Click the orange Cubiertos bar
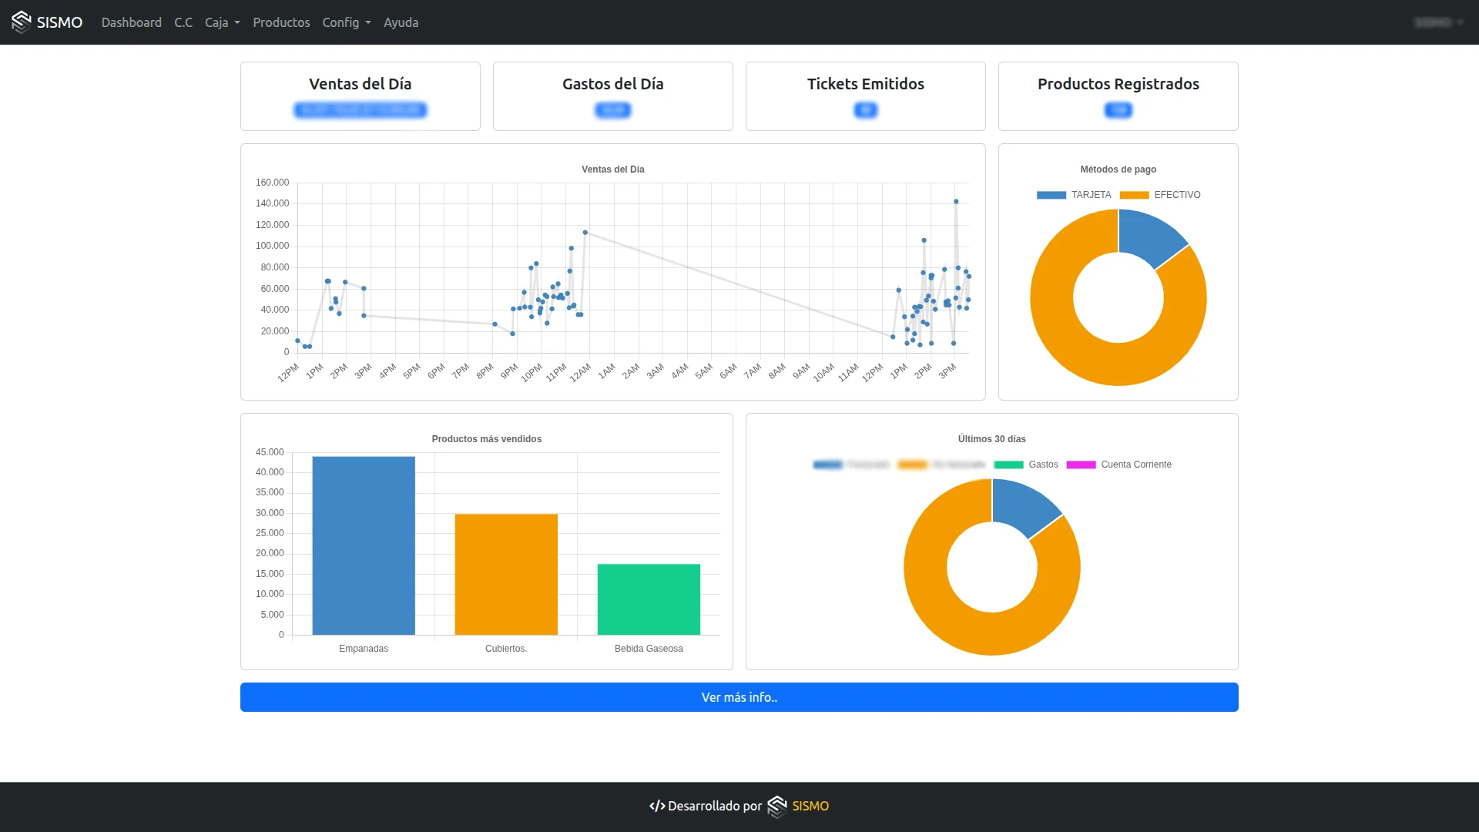The image size is (1479, 832). click(506, 574)
